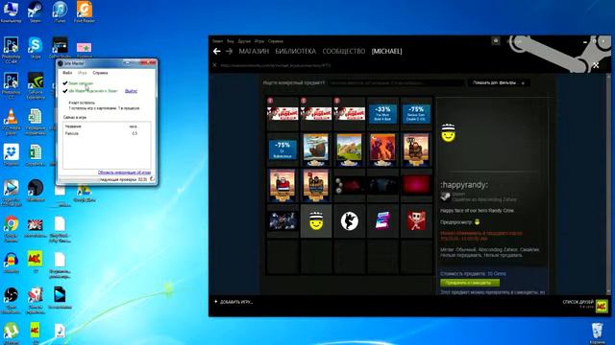Open the Google Drive desktop shortcut
615x345 pixels.
(x=84, y=194)
